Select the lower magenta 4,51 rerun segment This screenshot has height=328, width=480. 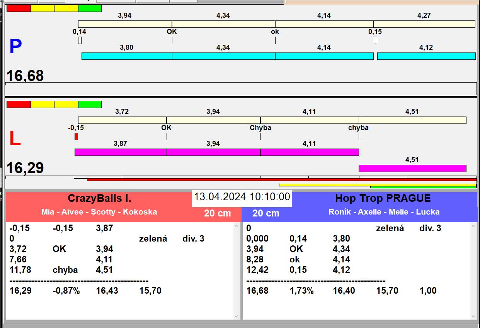point(412,168)
